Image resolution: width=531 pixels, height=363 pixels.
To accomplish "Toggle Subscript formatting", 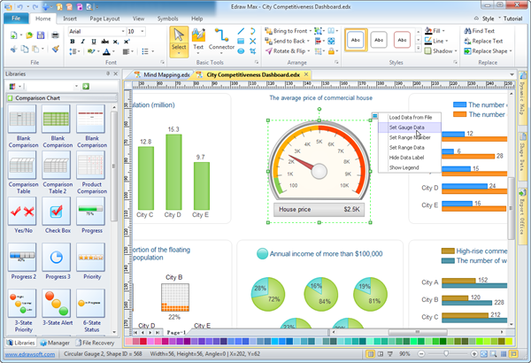I will point(116,42).
